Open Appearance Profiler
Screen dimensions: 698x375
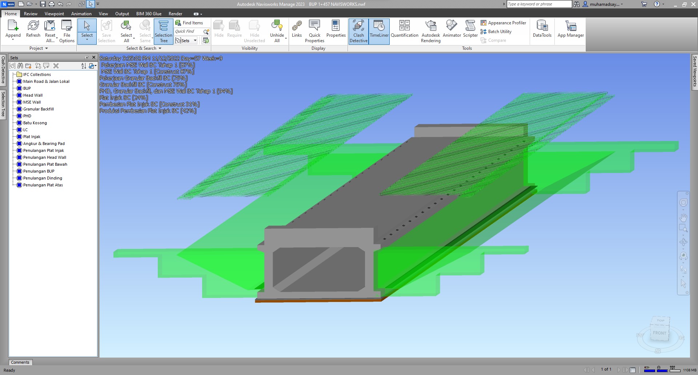pyautogui.click(x=504, y=23)
